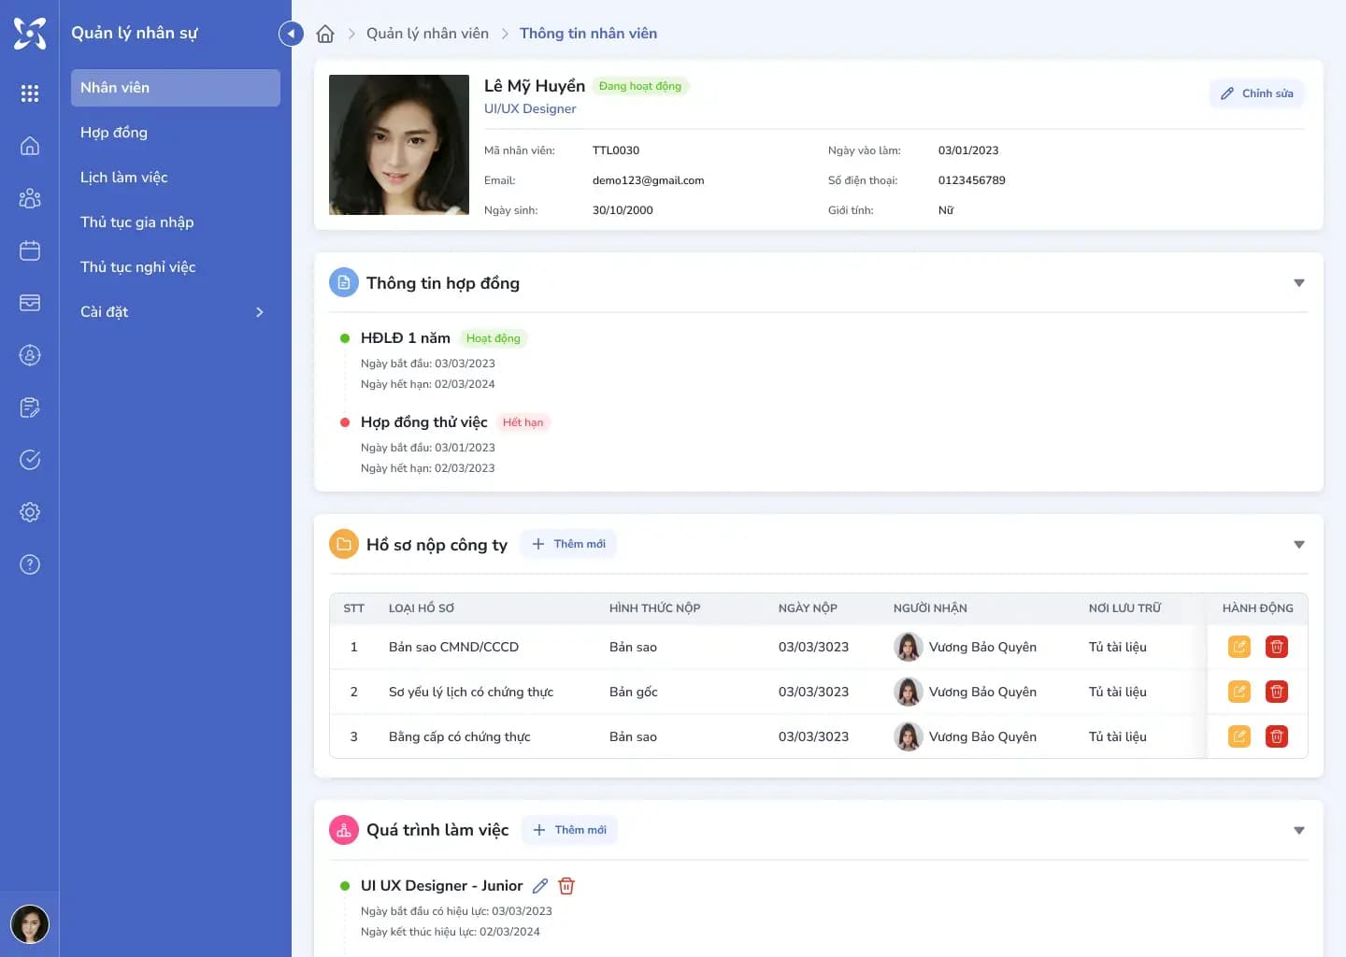Open the apps grid icon in sidebar
Viewport: 1346px width, 957px height.
coord(30,93)
